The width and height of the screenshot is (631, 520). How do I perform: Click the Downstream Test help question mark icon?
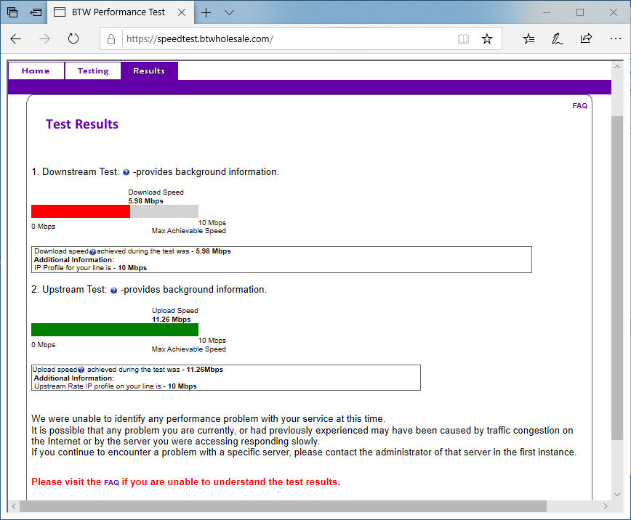[x=126, y=172]
